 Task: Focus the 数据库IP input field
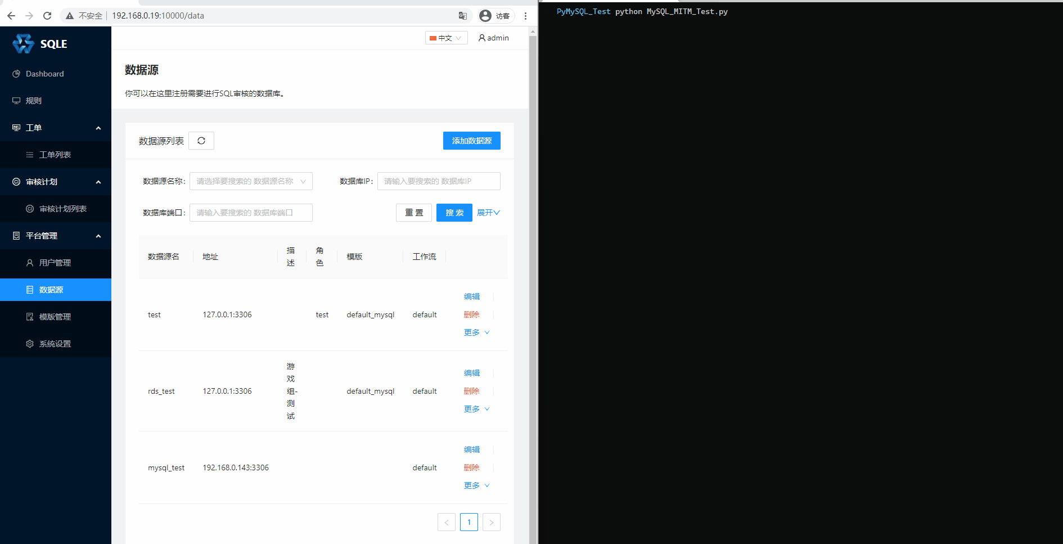(438, 181)
